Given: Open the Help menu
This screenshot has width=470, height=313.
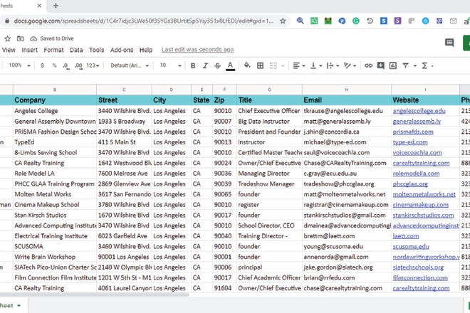Looking at the screenshot, I should pos(146,50).
